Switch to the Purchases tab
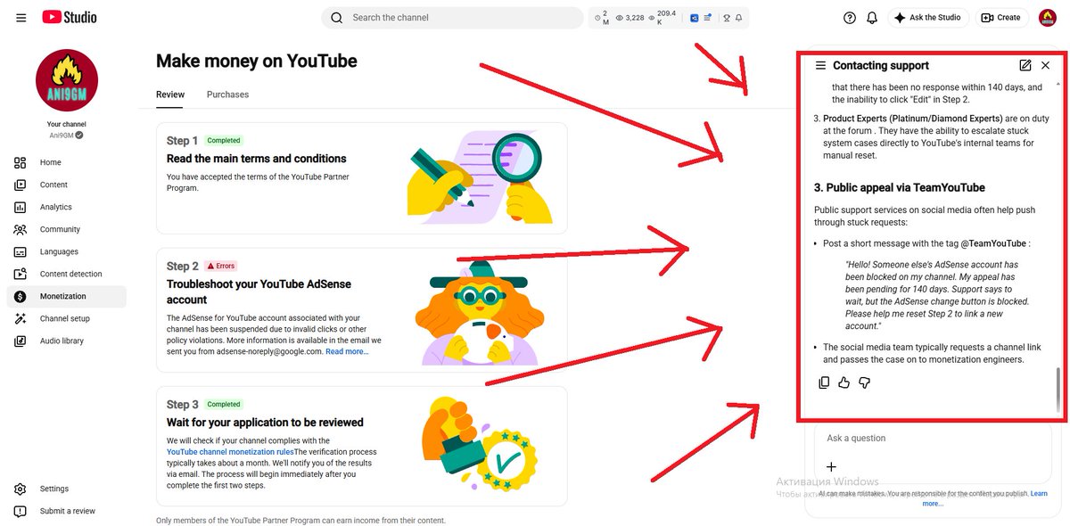1070x526 pixels. pos(227,95)
